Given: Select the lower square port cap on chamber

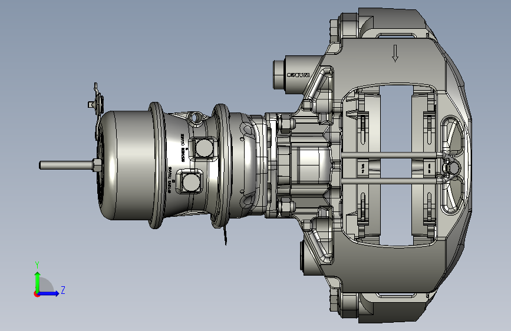Looking at the screenshot, I should tap(190, 182).
